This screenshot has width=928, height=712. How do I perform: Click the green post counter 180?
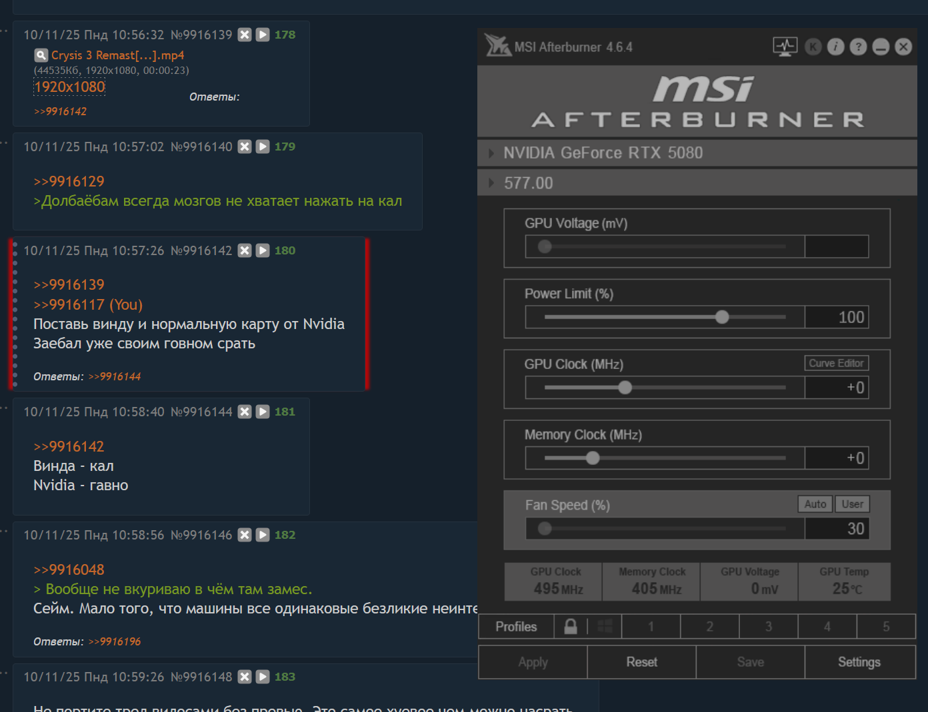coord(285,250)
